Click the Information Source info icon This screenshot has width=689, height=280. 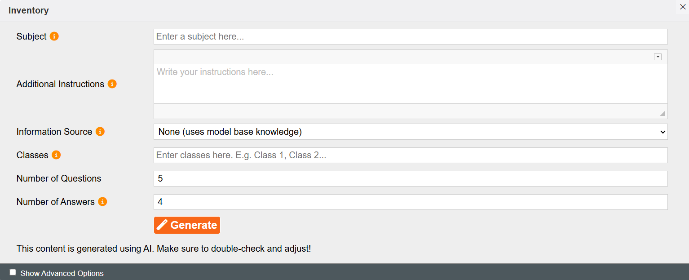(100, 132)
